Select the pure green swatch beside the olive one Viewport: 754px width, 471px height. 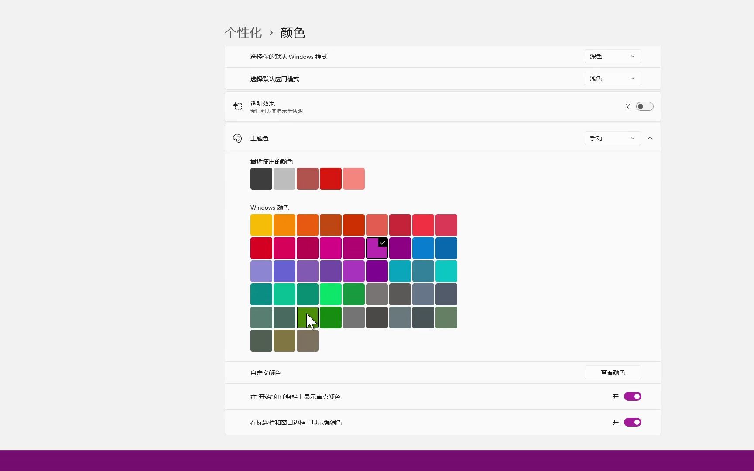[x=331, y=317]
